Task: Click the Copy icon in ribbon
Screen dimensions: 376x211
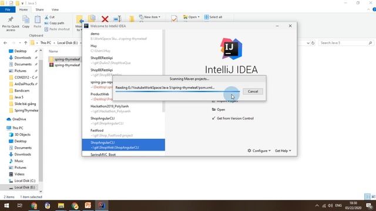Action: point(26,22)
